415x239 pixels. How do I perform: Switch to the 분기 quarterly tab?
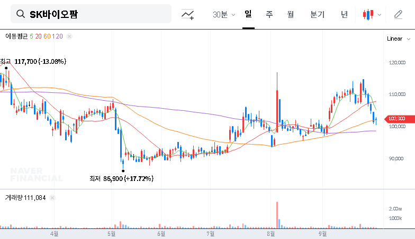click(x=318, y=14)
